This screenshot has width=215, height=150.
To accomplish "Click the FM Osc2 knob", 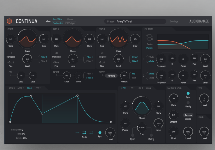I will click(21, 76).
